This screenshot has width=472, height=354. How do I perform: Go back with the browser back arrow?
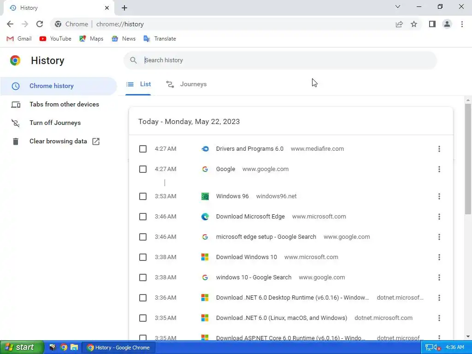click(x=10, y=24)
